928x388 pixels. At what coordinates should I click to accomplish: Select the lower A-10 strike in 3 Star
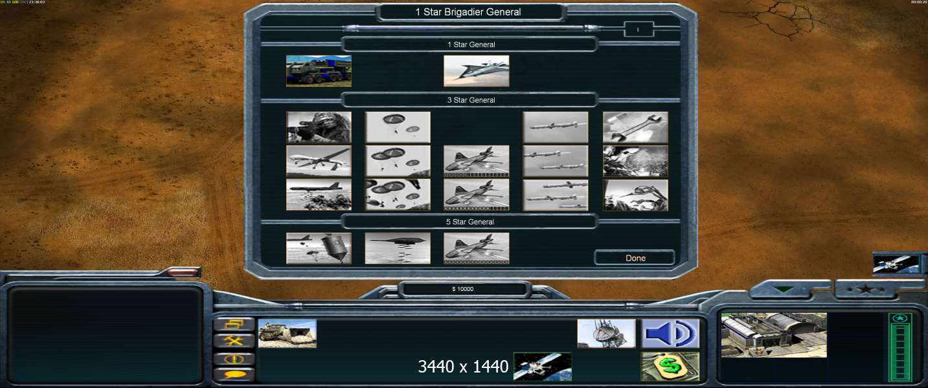coord(476,195)
